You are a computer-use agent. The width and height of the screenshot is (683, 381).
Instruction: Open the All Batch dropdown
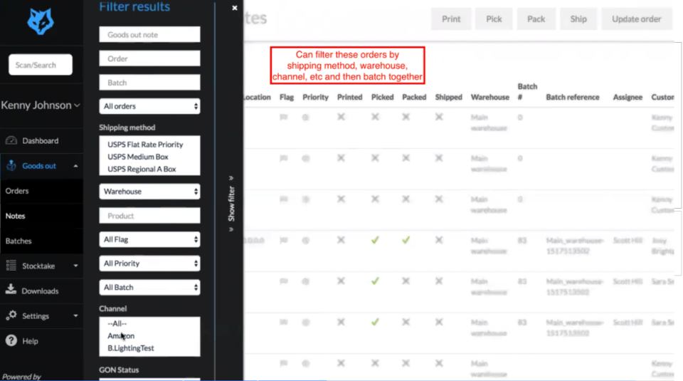[149, 287]
